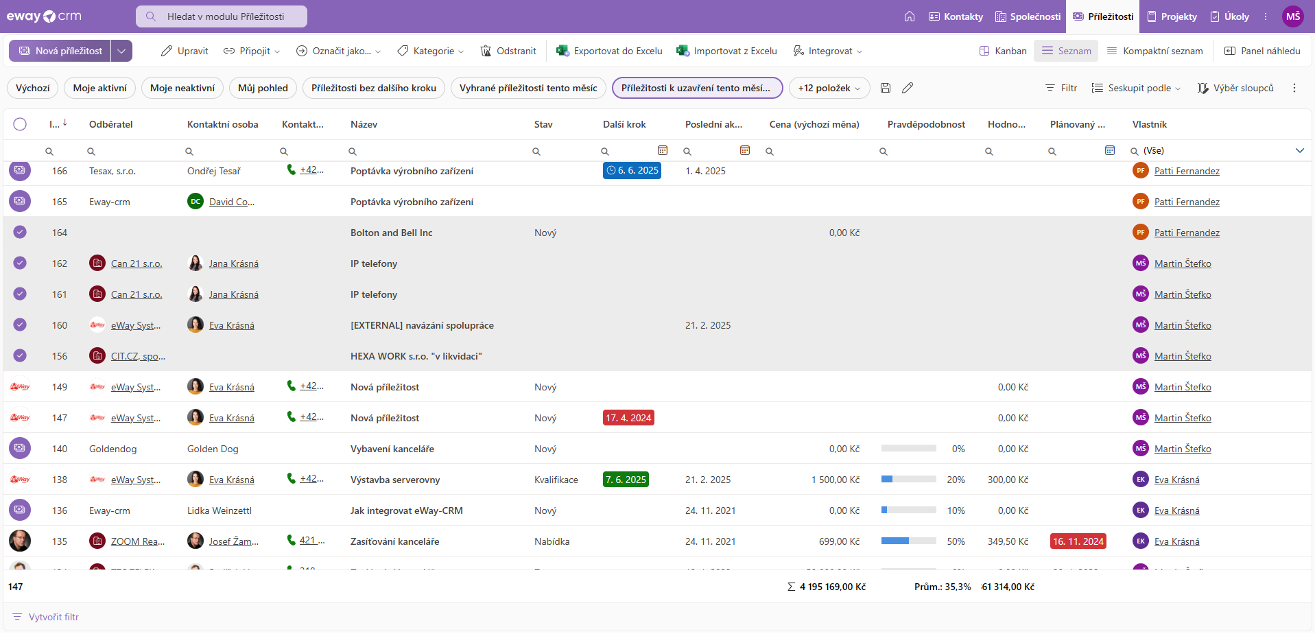Open calendar picker in Poslední akce filter
1315x634 pixels.
[745, 150]
